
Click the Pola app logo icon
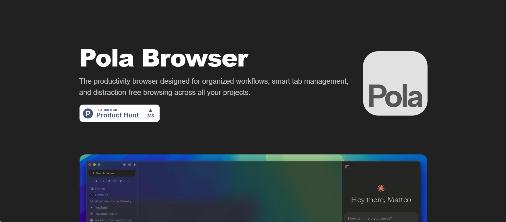[x=395, y=83]
